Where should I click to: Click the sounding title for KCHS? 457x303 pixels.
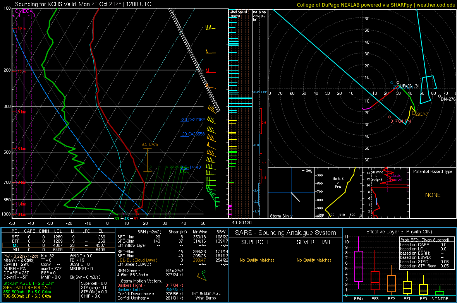[83, 4]
